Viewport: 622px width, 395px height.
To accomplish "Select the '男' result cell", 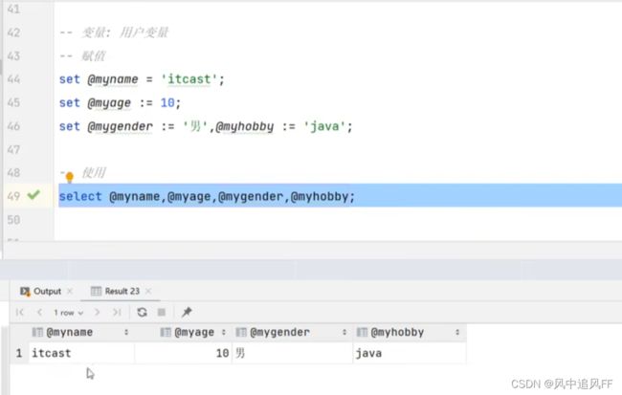I will pyautogui.click(x=293, y=353).
